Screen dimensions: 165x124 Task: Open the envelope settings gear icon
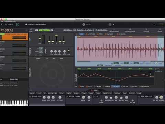[x=76, y=86]
